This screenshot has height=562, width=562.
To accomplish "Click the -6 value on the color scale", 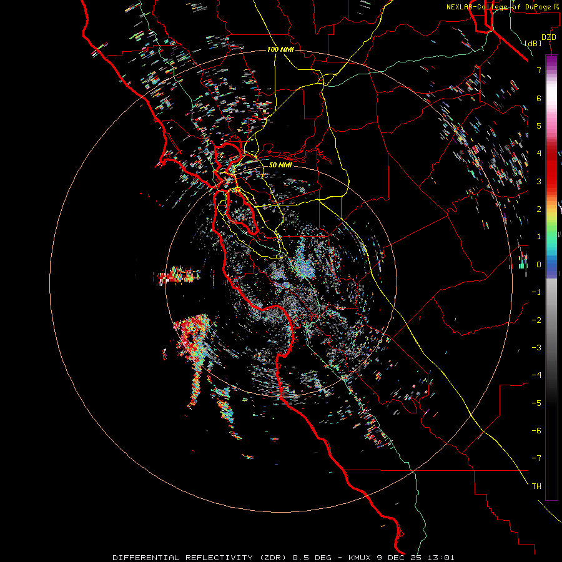I will tap(536, 430).
